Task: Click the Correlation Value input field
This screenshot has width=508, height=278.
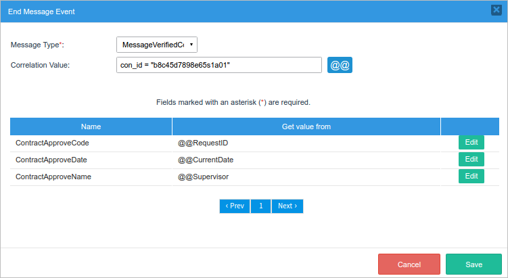Action: click(x=218, y=65)
